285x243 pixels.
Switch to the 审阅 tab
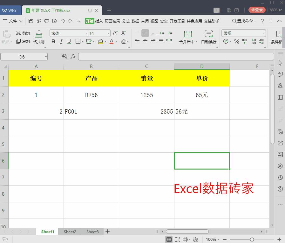145,21
